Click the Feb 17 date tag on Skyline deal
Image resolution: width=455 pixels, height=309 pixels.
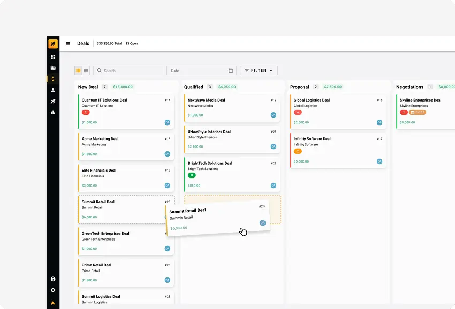418,113
